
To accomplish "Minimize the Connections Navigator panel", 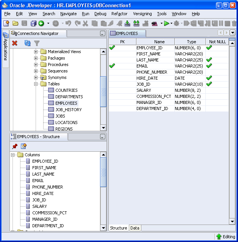I will 103,33.
